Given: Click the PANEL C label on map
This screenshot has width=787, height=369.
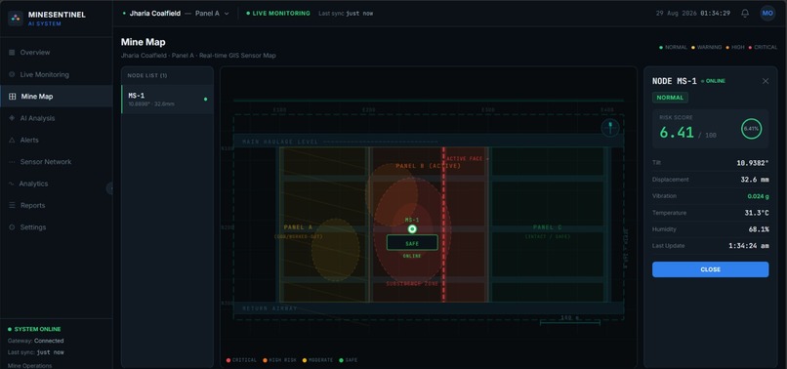Looking at the screenshot, I should pos(548,227).
